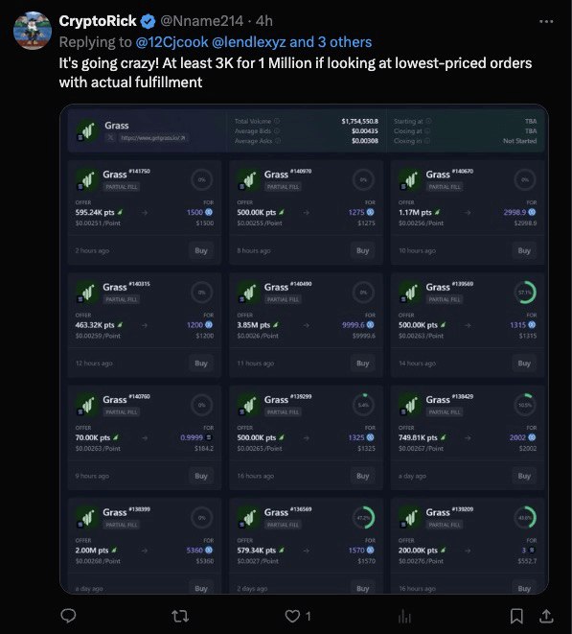This screenshot has width=572, height=634.
Task: Click Buy on the 749.81K pts order
Action: coord(524,476)
